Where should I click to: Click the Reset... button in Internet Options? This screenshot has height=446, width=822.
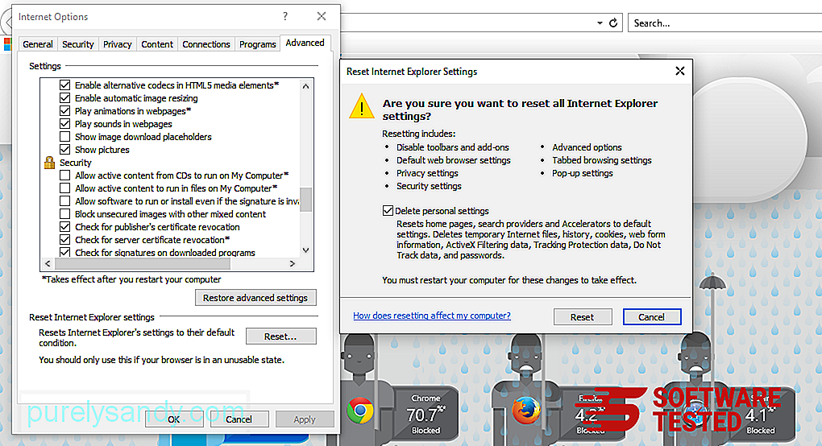[281, 336]
